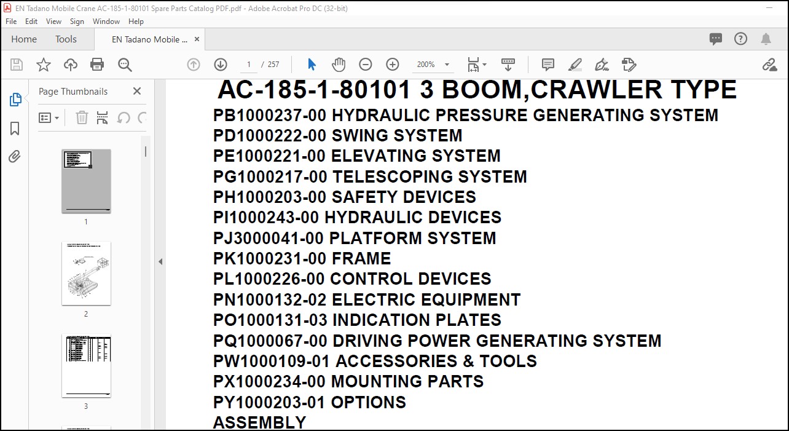Switch to the Home tab
This screenshot has width=789, height=431.
pyautogui.click(x=24, y=39)
